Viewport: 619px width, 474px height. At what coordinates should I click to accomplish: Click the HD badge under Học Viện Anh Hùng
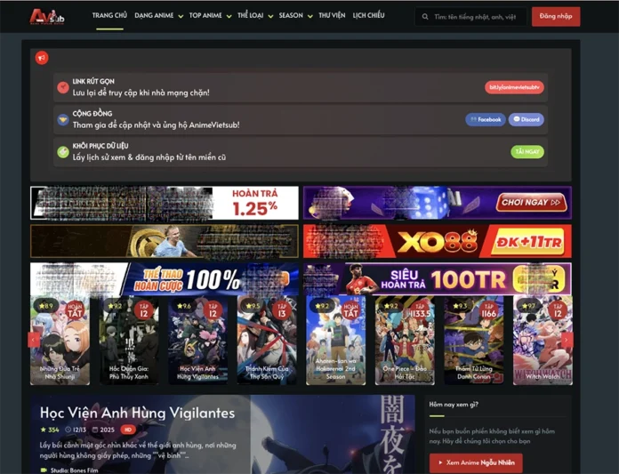(127, 430)
